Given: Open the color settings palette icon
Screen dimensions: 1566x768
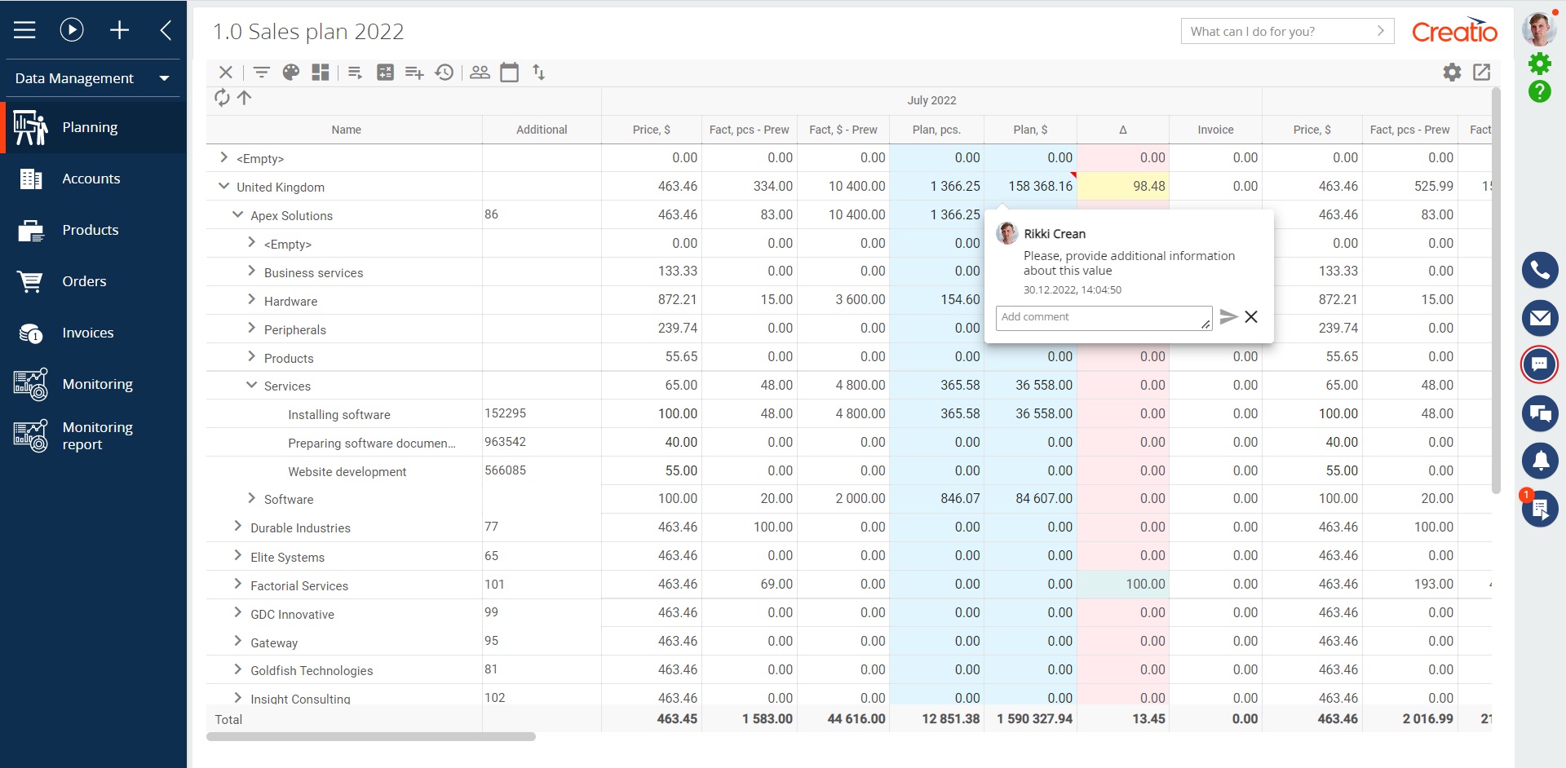Looking at the screenshot, I should (x=290, y=72).
